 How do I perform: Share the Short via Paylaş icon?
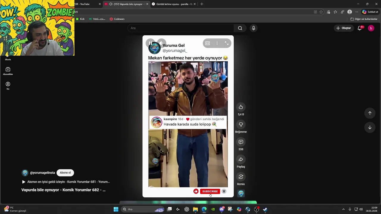241,160
